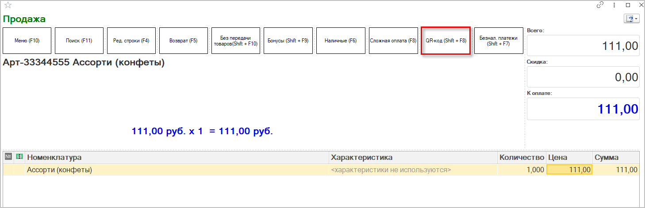Image resolution: width=645 pixels, height=208 pixels.
Task: Pay by QR-код (Shift + F8)
Action: click(x=445, y=41)
